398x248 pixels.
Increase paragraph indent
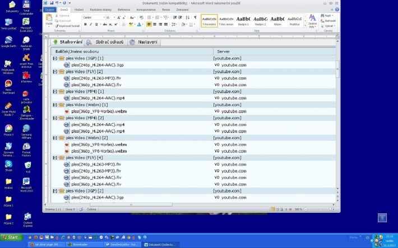coord(180,17)
